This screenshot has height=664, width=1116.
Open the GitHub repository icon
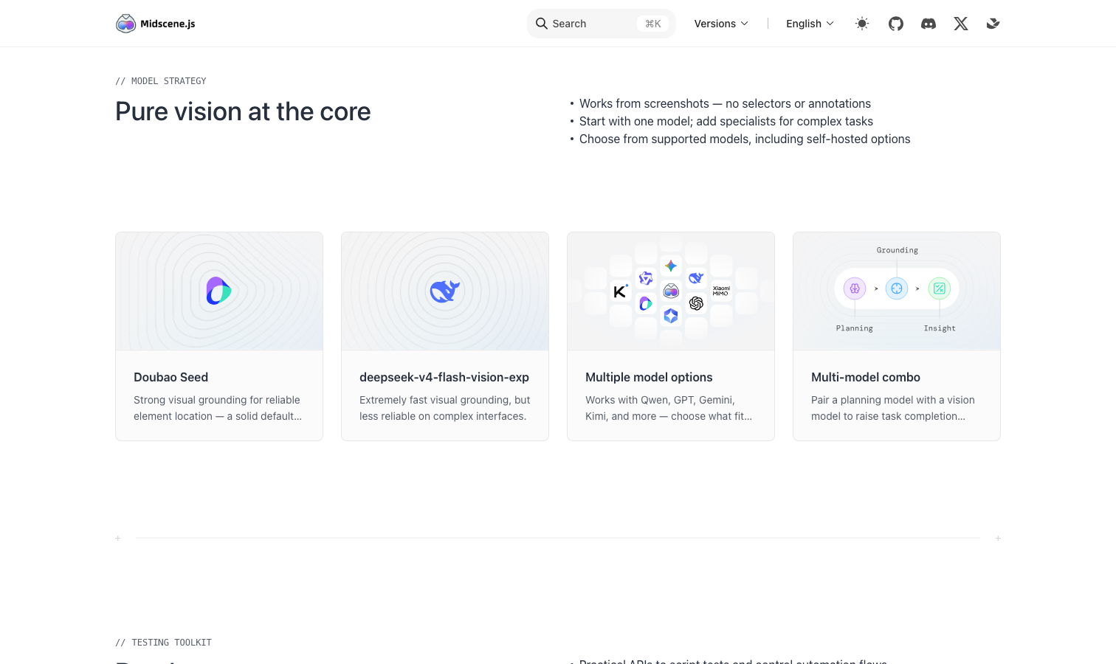896,24
